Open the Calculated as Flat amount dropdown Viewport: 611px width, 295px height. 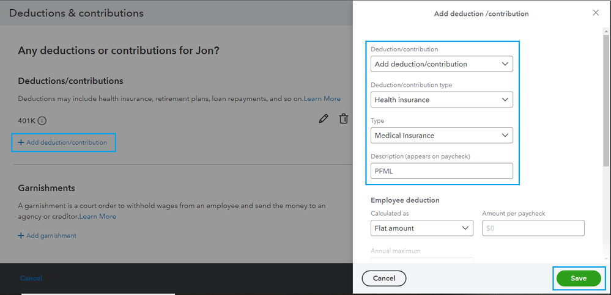(x=421, y=228)
